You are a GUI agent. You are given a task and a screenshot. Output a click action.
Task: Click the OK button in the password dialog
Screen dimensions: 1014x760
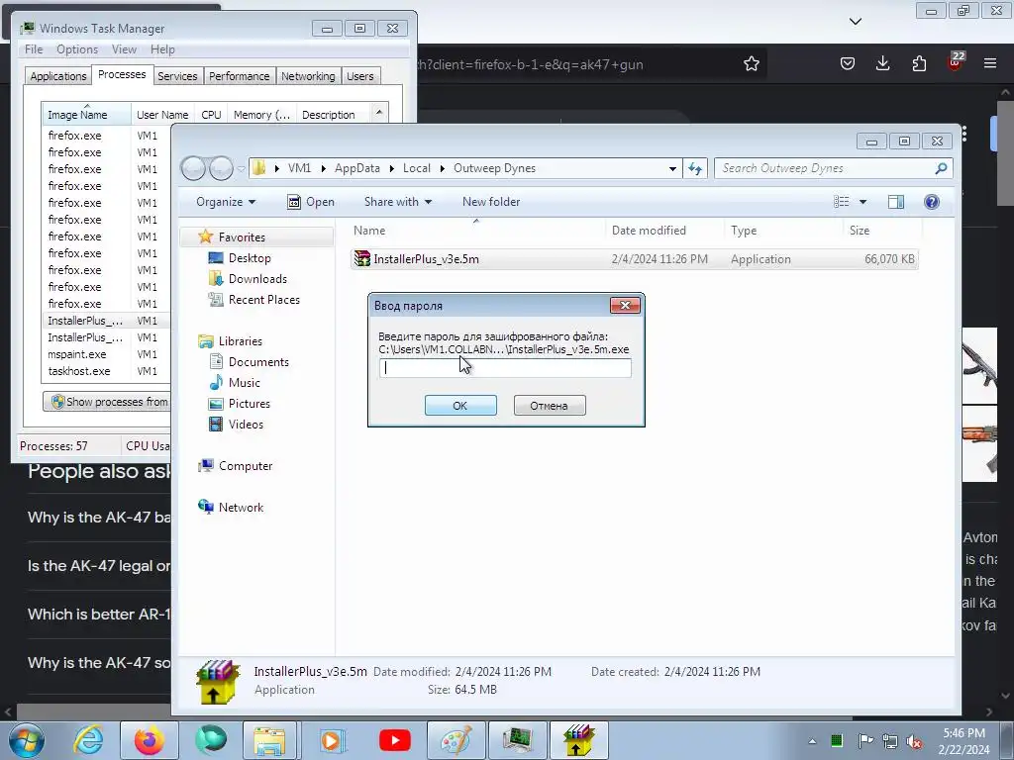pos(460,405)
